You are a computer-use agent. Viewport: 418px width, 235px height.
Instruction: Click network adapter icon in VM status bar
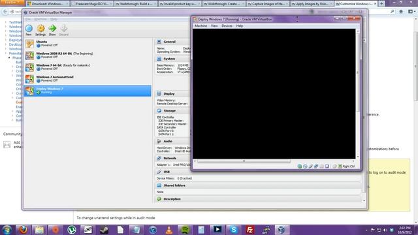click(316, 166)
